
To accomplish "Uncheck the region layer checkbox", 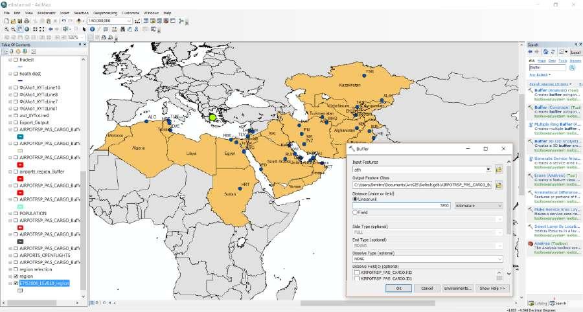I will coord(16,276).
